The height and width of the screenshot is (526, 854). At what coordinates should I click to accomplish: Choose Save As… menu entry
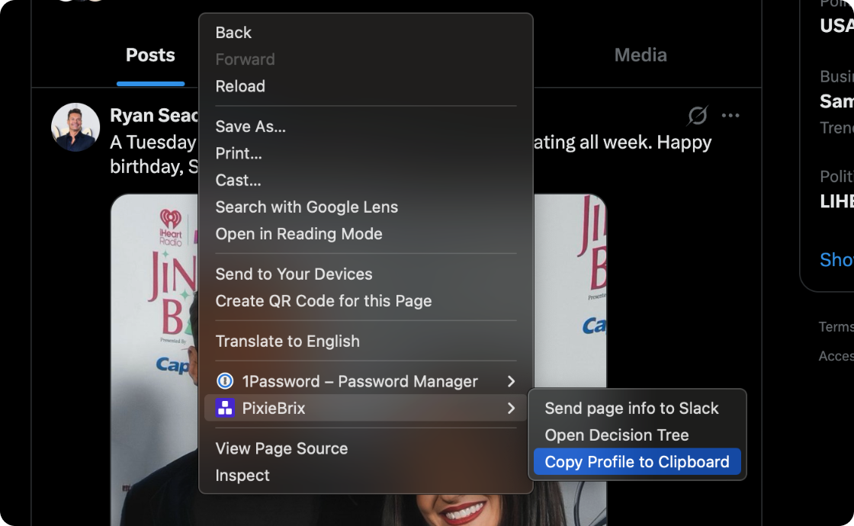click(250, 127)
